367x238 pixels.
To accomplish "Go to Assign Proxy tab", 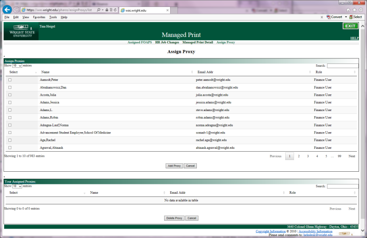I will 225,42.
